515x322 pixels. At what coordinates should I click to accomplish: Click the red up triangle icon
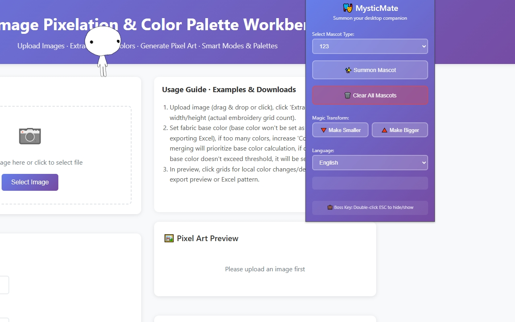tap(384, 130)
